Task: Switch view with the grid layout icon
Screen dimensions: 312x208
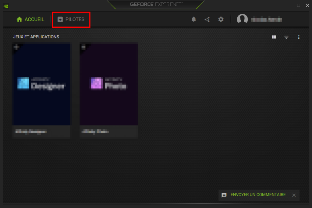Action: point(274,37)
